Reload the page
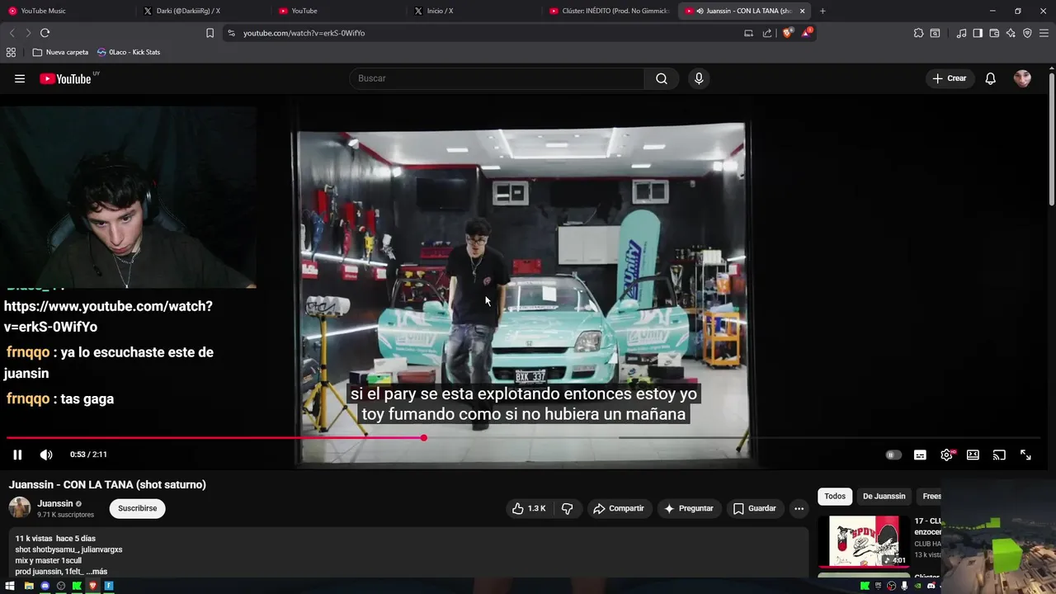This screenshot has height=594, width=1056. click(x=45, y=33)
